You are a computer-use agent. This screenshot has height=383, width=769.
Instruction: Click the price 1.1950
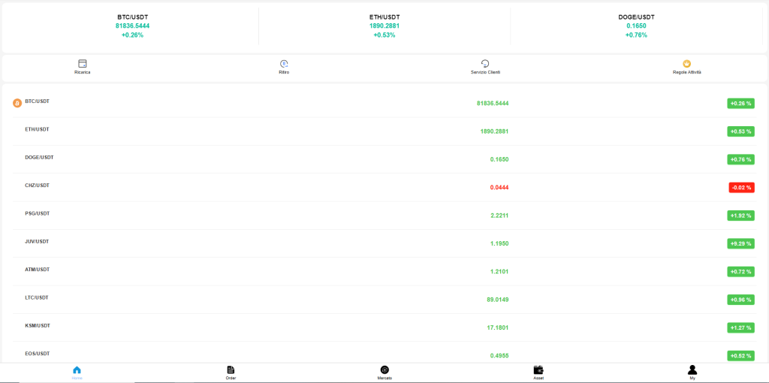coord(499,243)
